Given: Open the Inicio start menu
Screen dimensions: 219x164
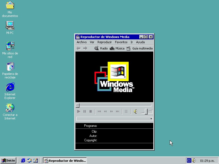Looking at the screenshot, I should [8, 160].
